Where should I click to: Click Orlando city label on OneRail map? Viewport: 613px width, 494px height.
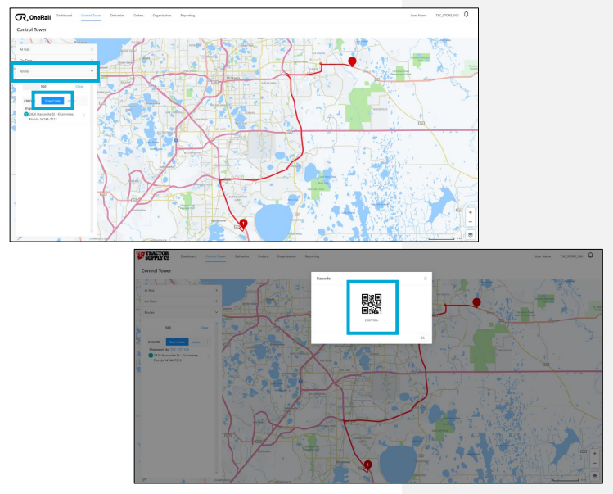point(233,78)
